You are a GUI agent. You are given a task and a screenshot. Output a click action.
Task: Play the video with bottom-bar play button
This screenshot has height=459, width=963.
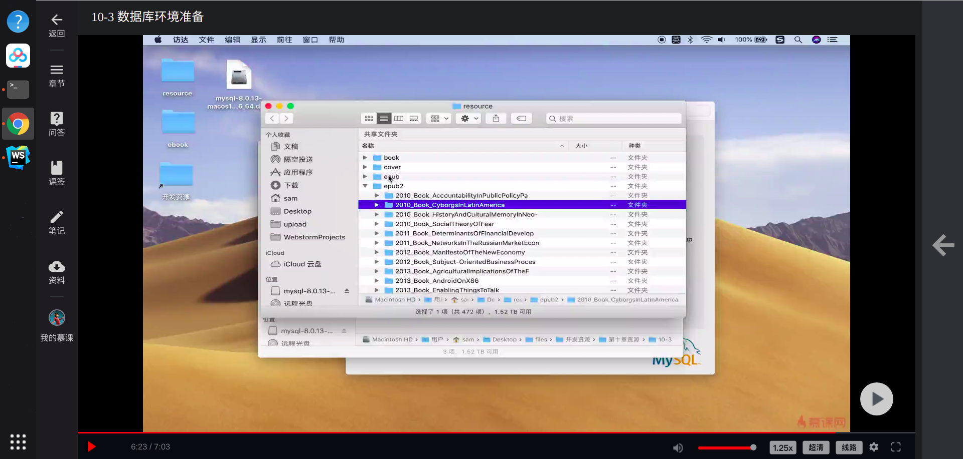coord(91,446)
